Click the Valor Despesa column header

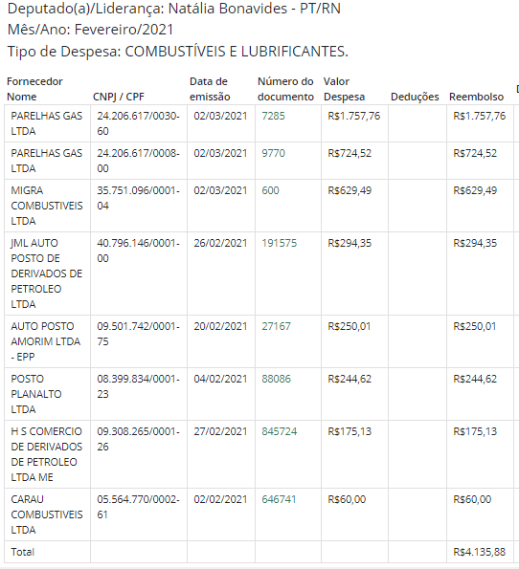click(344, 89)
